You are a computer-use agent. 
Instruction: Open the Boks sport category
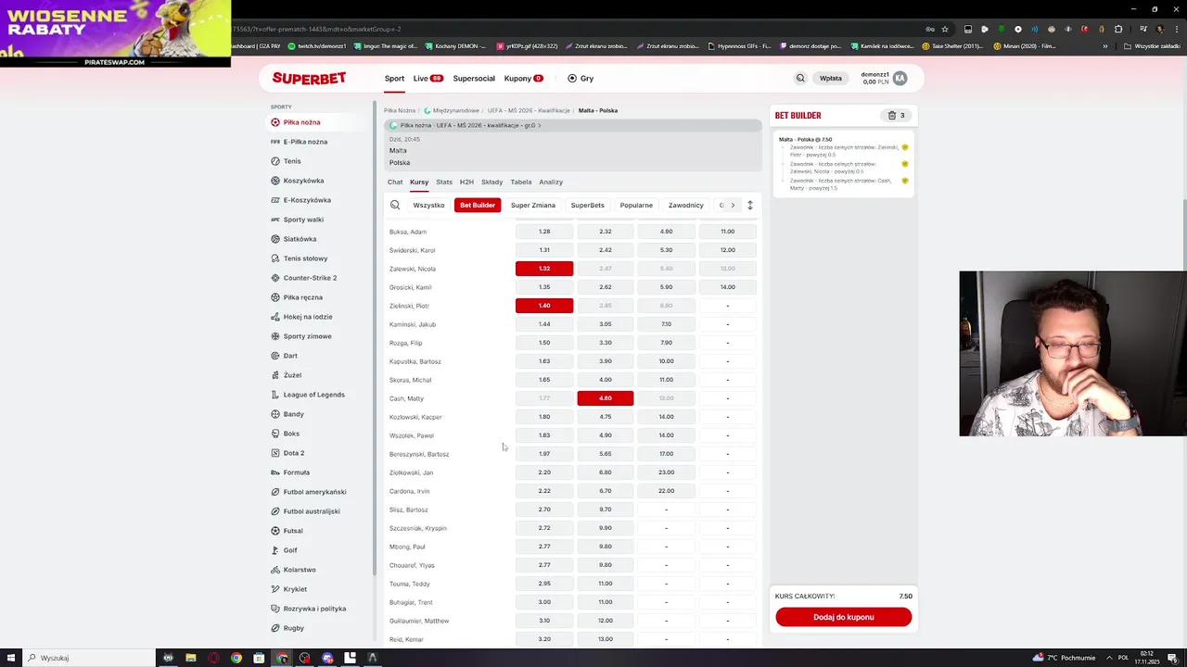coord(285,434)
